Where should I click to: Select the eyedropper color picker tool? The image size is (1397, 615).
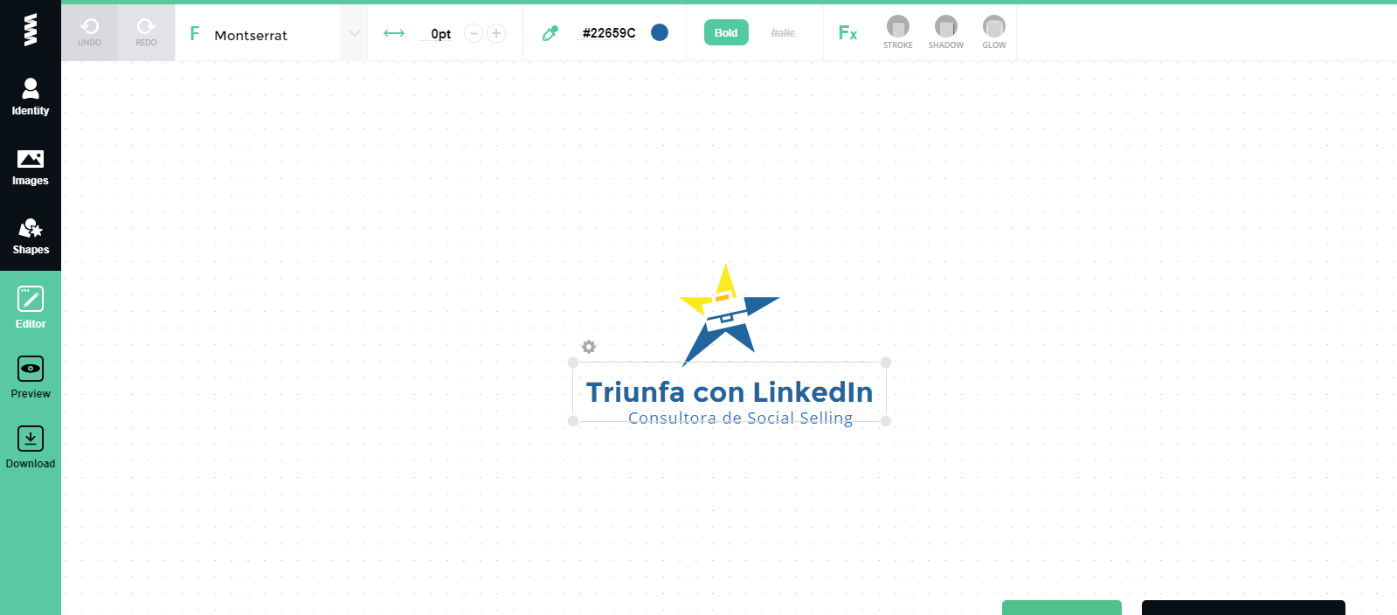coord(550,33)
